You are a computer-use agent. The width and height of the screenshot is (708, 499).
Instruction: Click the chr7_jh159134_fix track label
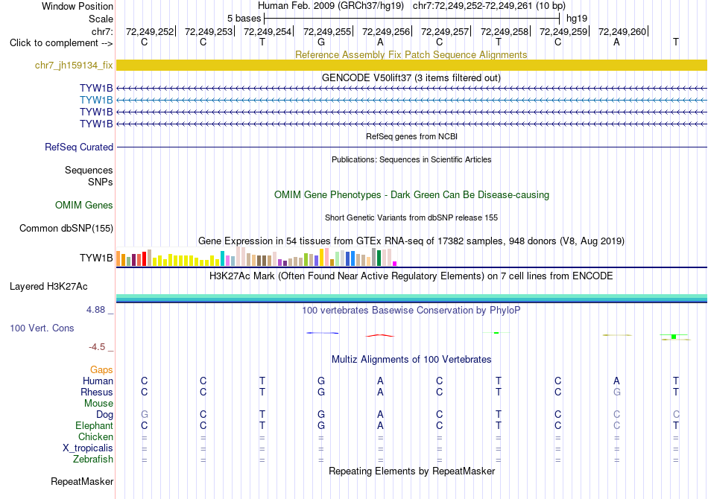tap(74, 66)
